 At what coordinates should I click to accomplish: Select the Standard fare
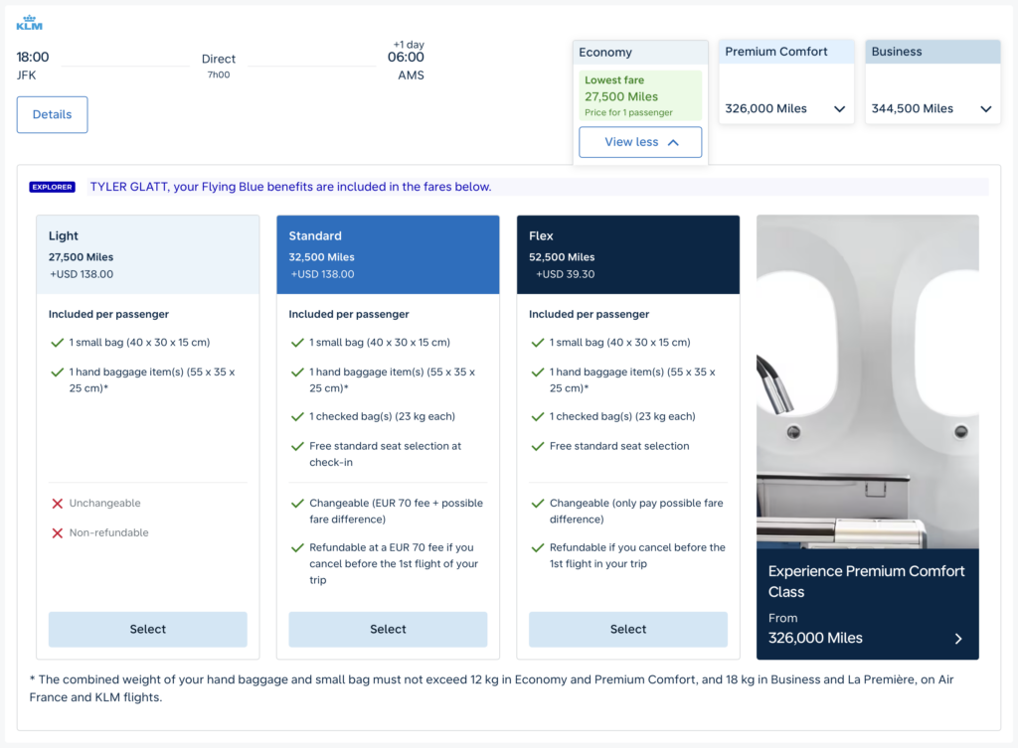389,629
